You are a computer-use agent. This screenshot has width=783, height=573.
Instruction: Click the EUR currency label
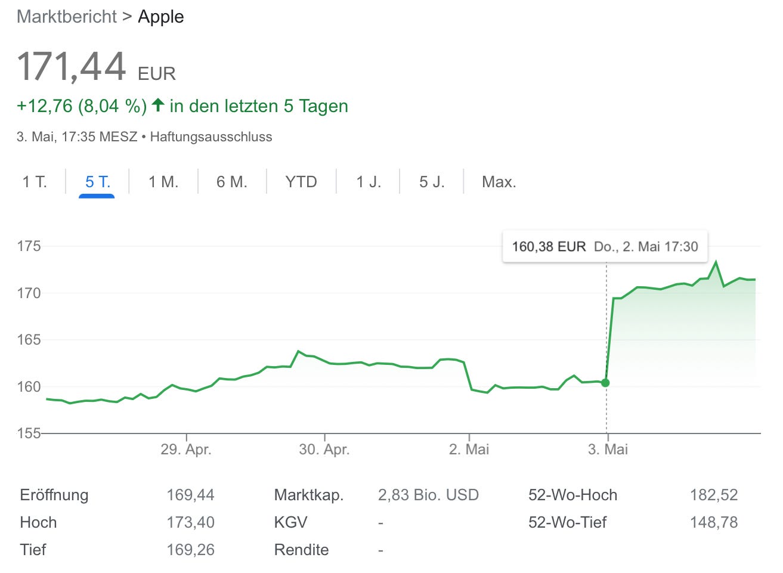pos(157,74)
